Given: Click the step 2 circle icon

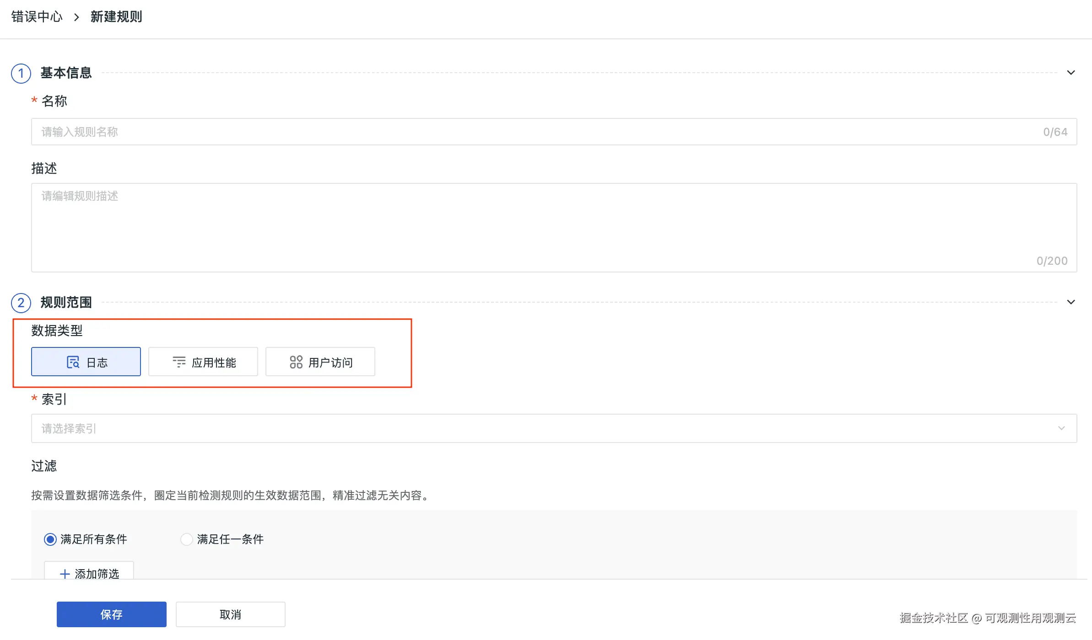Looking at the screenshot, I should pos(21,303).
